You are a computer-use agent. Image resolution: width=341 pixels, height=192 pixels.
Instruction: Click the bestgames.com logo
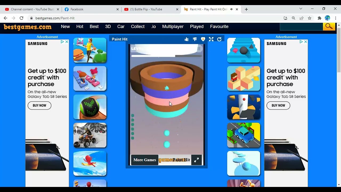pyautogui.click(x=28, y=27)
